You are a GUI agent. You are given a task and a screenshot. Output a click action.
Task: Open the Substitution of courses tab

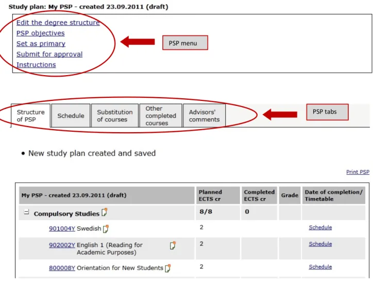115,116
